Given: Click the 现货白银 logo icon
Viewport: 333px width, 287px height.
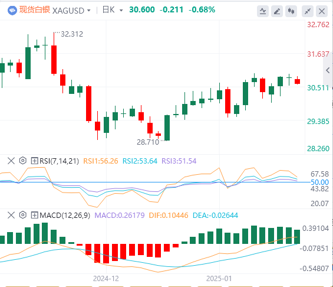Looking at the screenshot, I should (12, 10).
